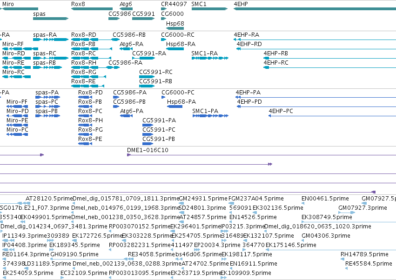Image resolution: width=396 pixels, height=280 pixels.
Task: Select transcript spas-RC
Action: point(51,58)
